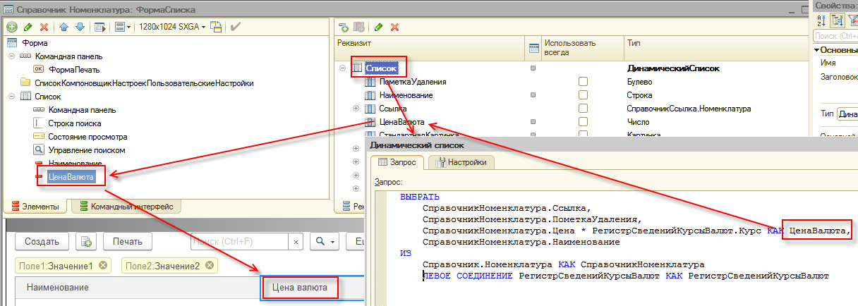Viewport: 858px width, 306px height.
Task: Toggle 'Использовать всегда' for Наименование
Action: (x=583, y=95)
